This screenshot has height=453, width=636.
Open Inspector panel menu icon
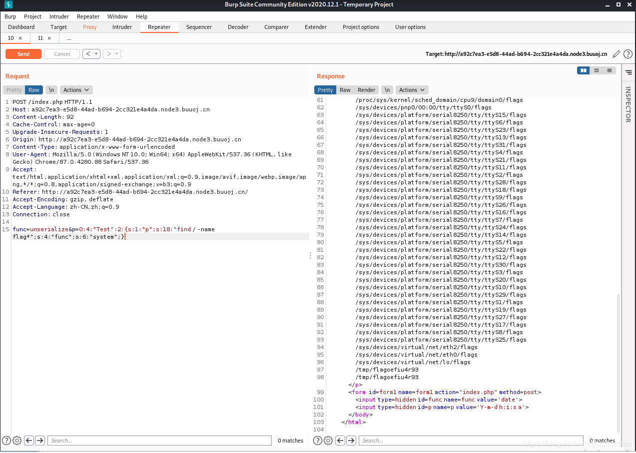[629, 72]
